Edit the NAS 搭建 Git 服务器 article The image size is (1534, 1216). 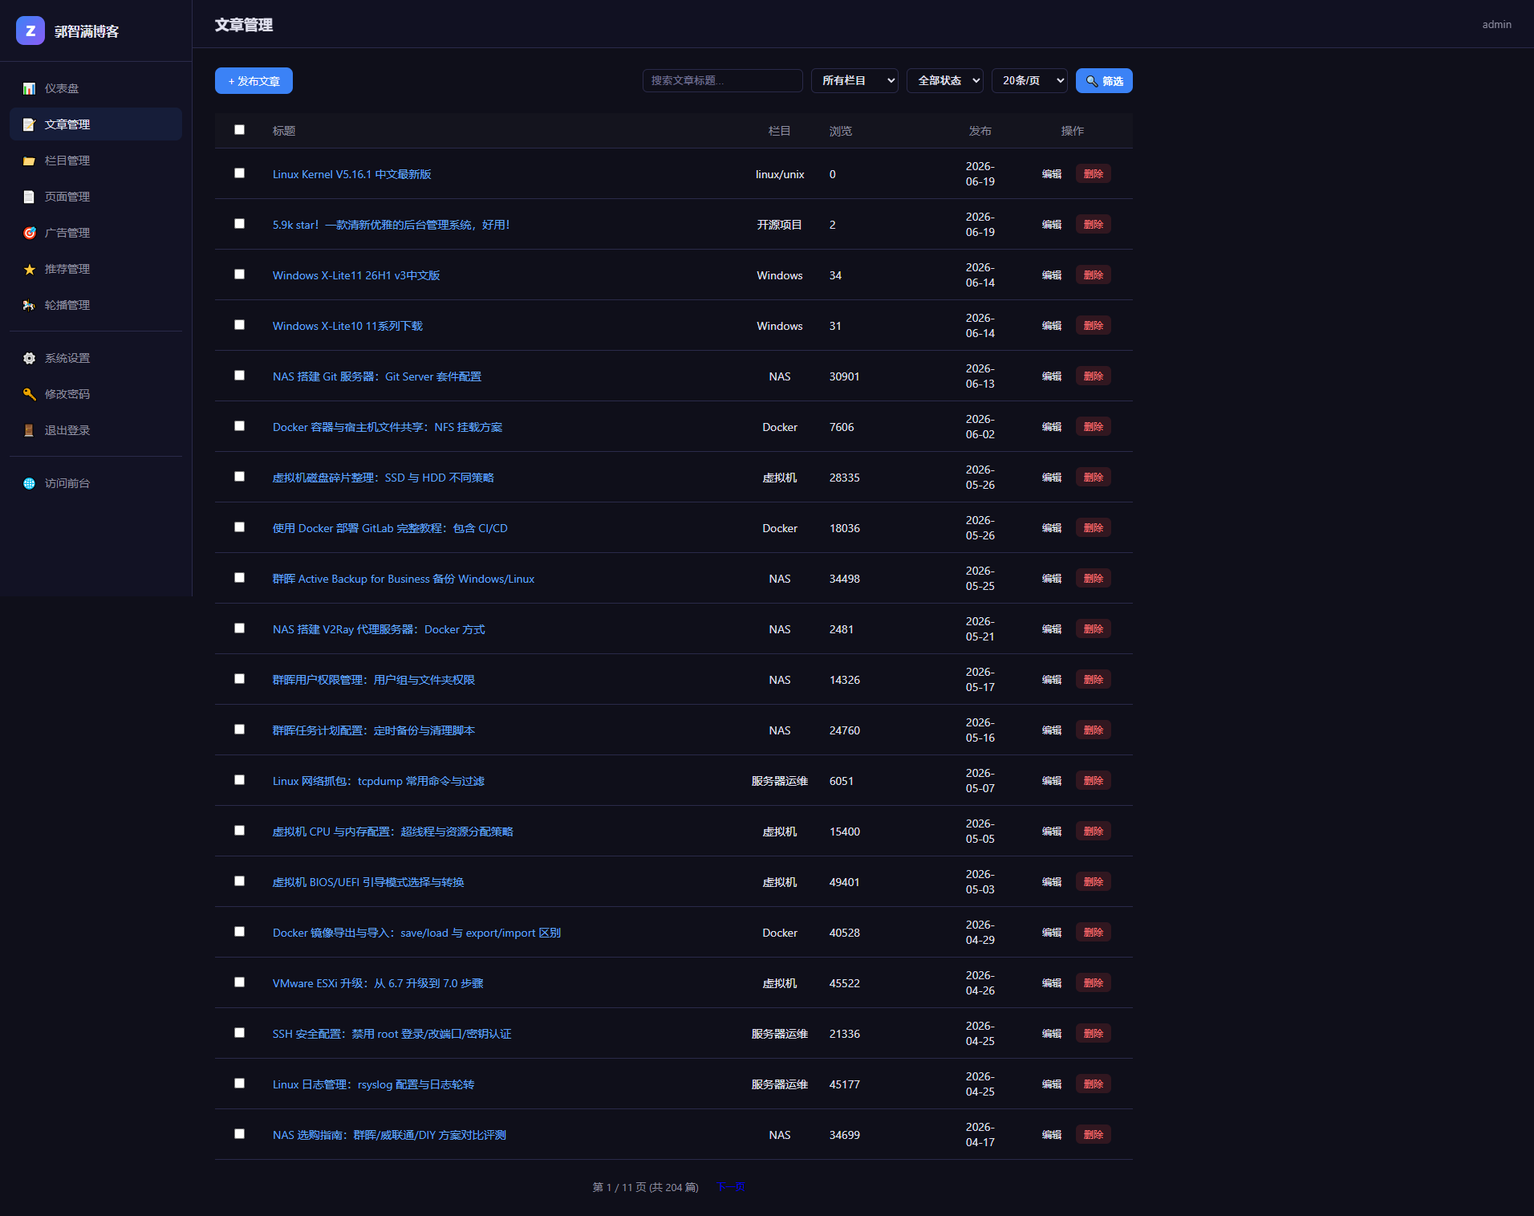pyautogui.click(x=1051, y=376)
